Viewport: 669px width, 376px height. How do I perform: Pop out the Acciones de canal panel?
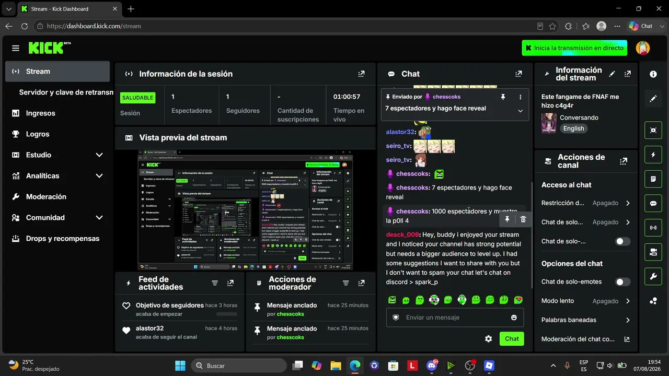click(624, 161)
